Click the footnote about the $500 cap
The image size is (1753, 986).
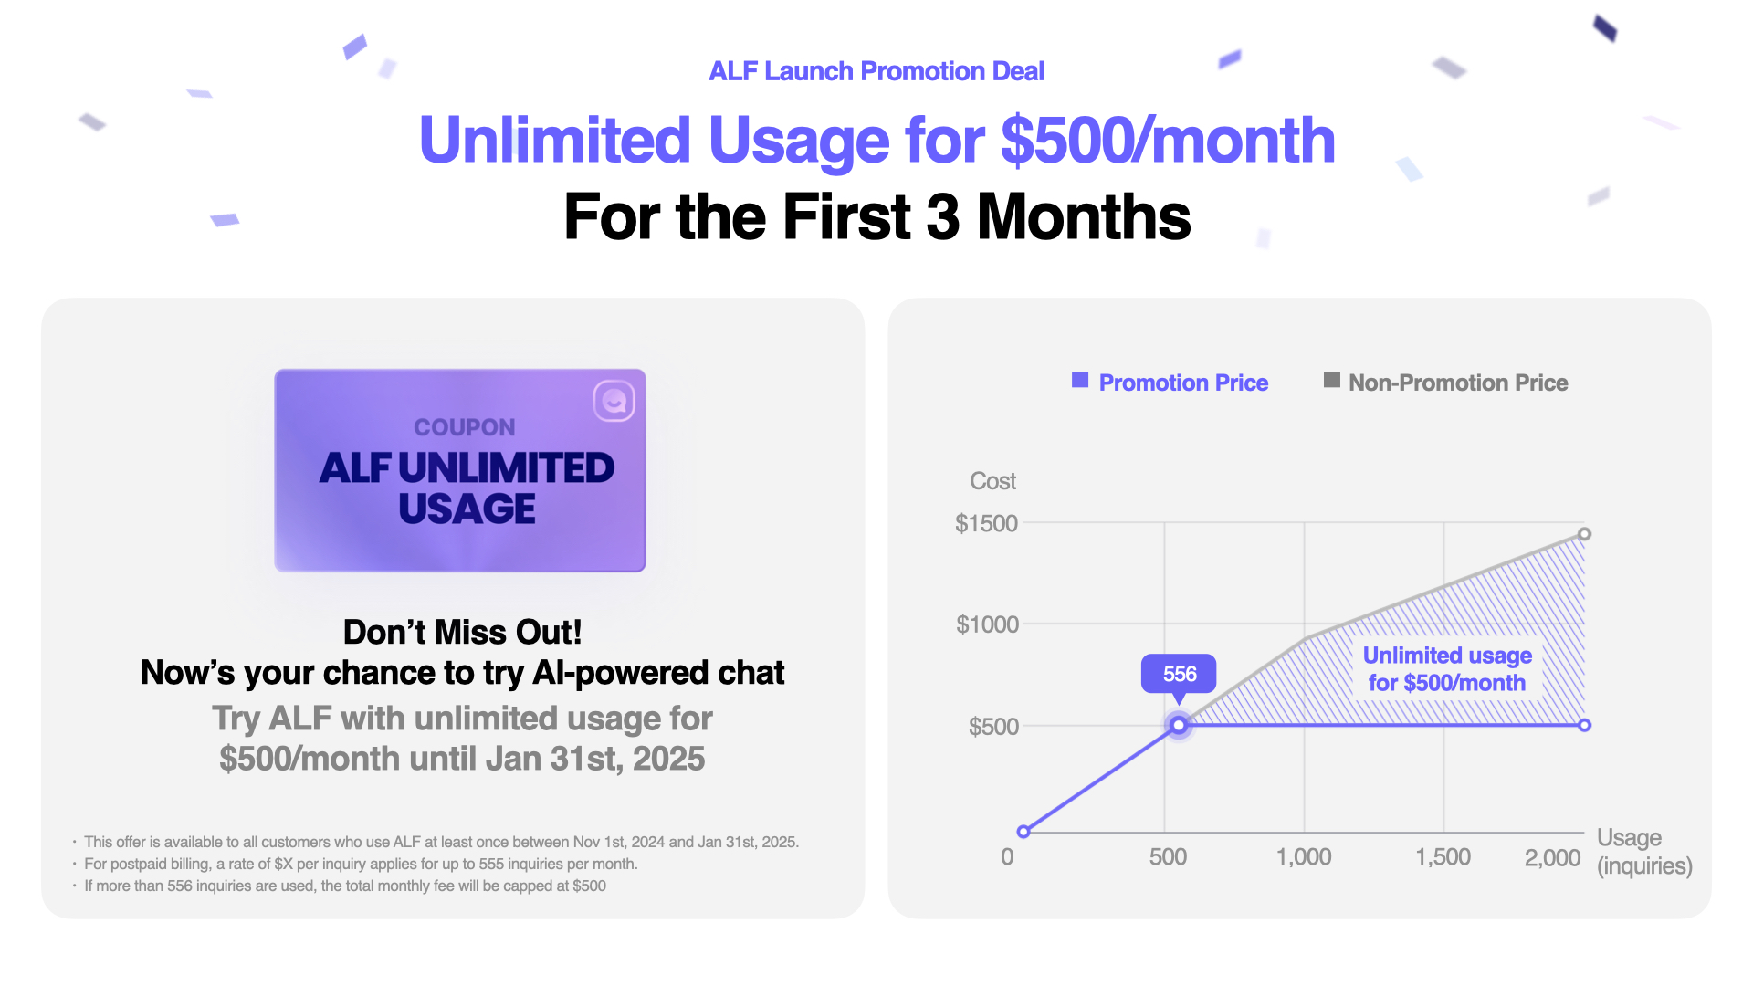pyautogui.click(x=345, y=886)
